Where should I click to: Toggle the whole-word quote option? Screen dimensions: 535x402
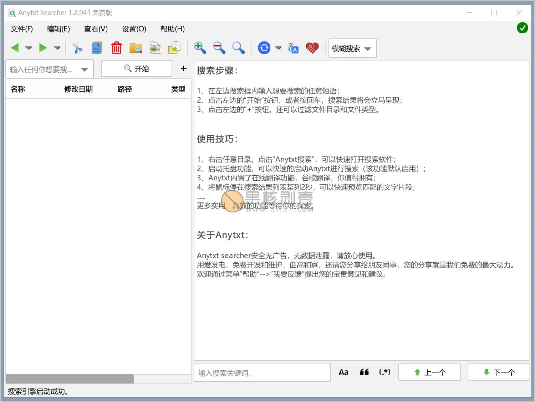pos(364,372)
